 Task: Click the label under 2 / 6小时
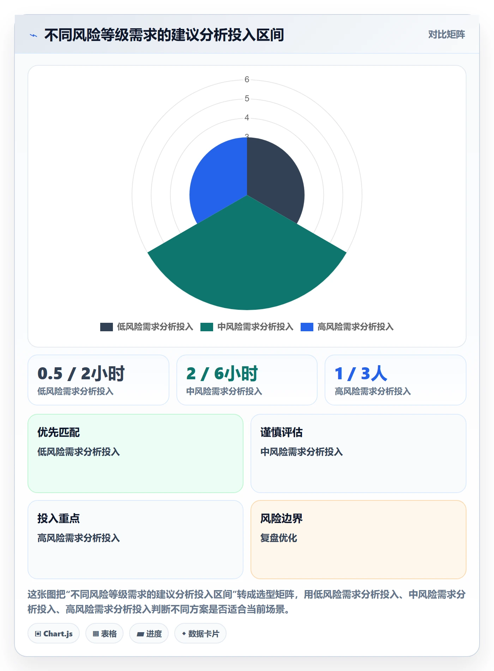coord(224,391)
